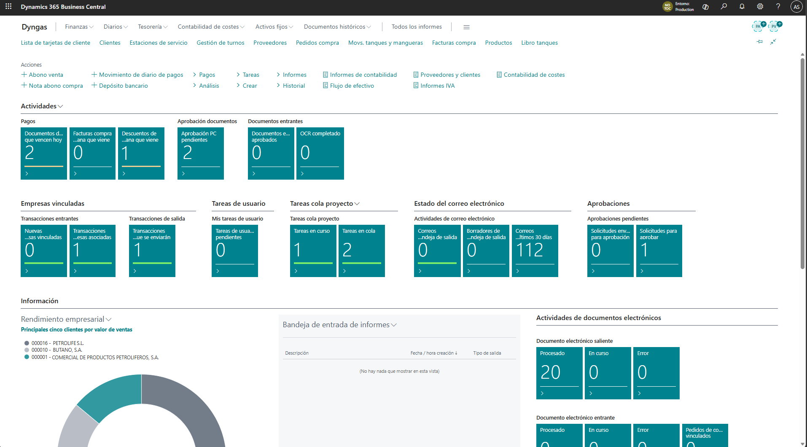Image resolution: width=807 pixels, height=447 pixels.
Task: Expand the Documentos históricos menu
Action: [337, 27]
